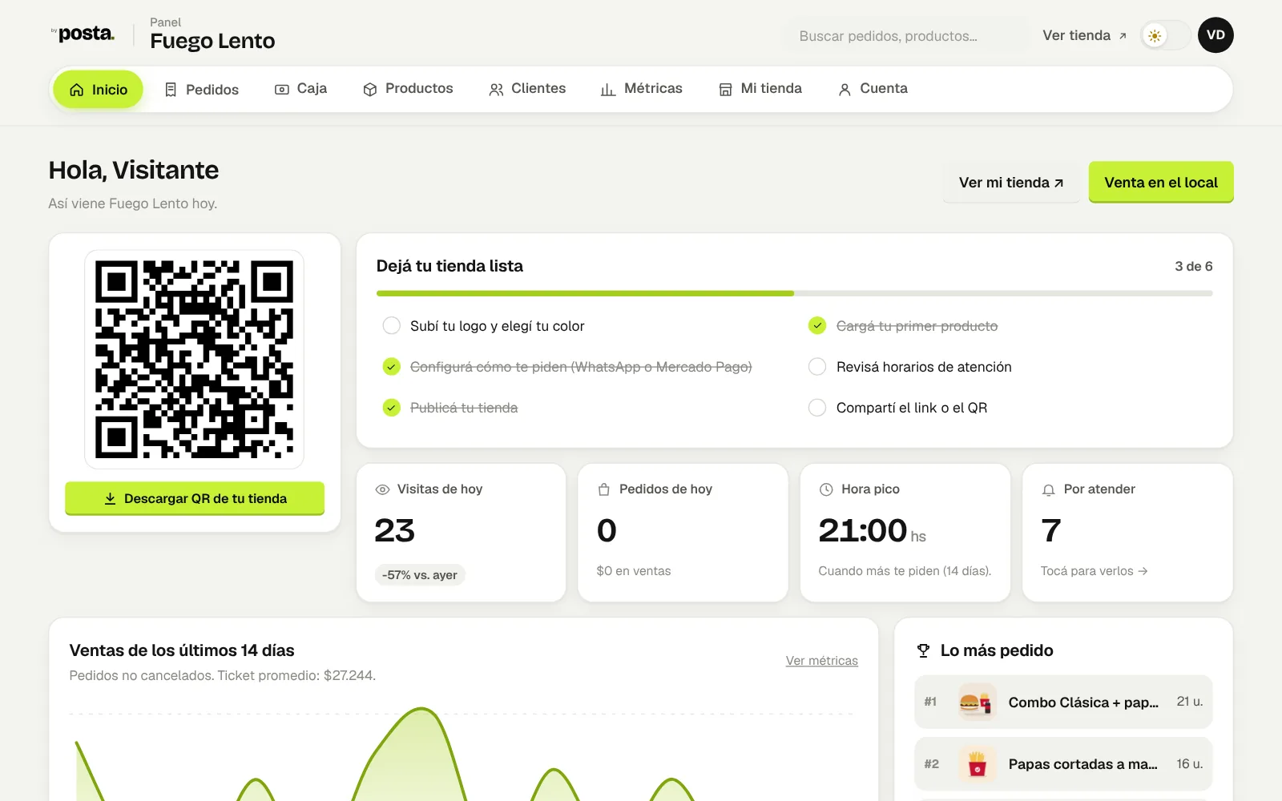Screen dimensions: 1282x801
Task: Click the eye icon on Visitas de hoy
Action: point(382,489)
